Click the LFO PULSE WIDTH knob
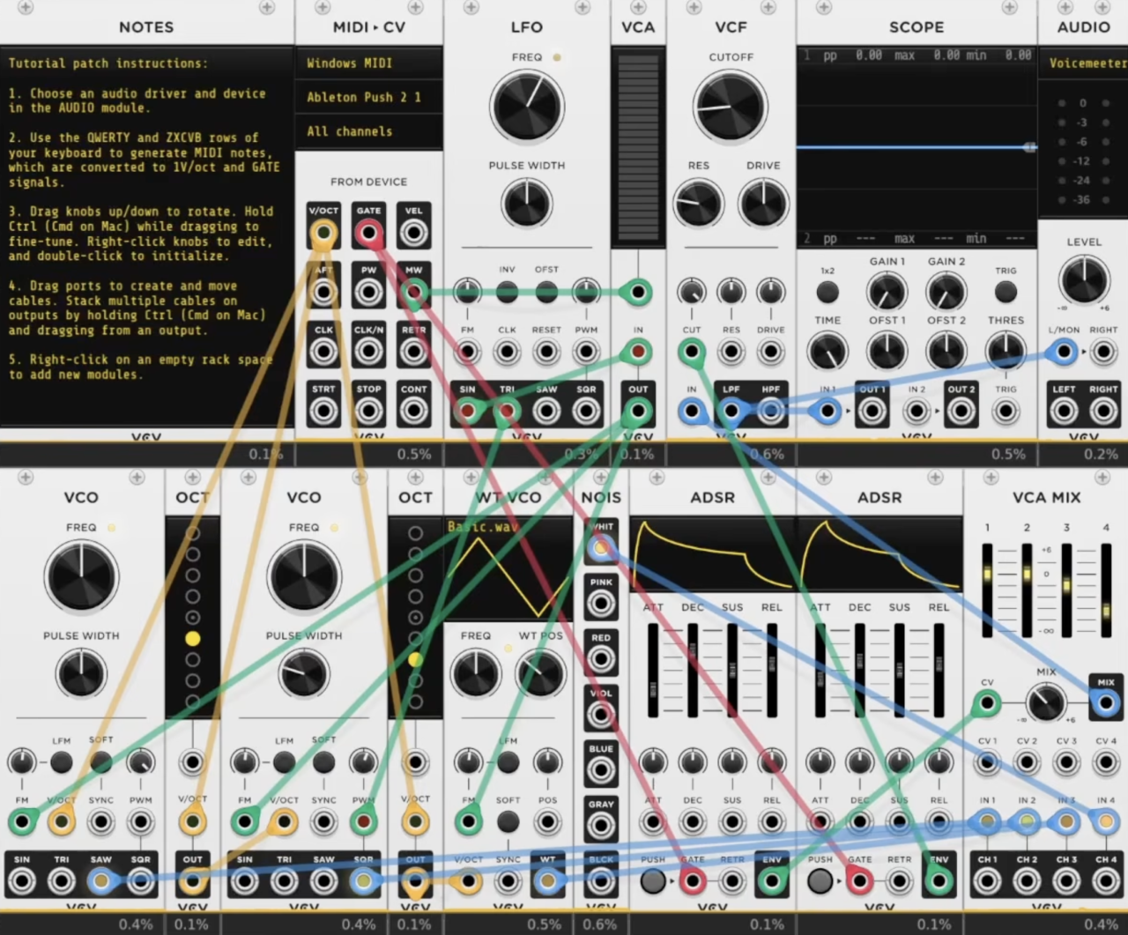 [x=527, y=203]
